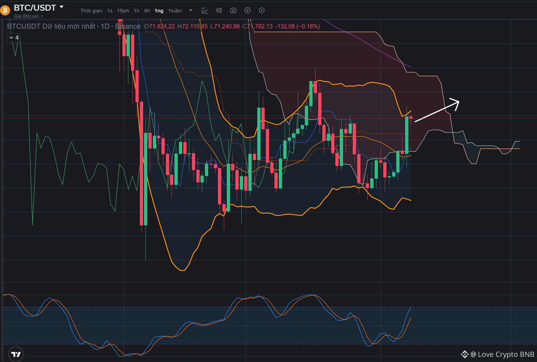The height and width of the screenshot is (362, 537).
Task: Click the TradingView logo badge
Action: (x=16, y=354)
